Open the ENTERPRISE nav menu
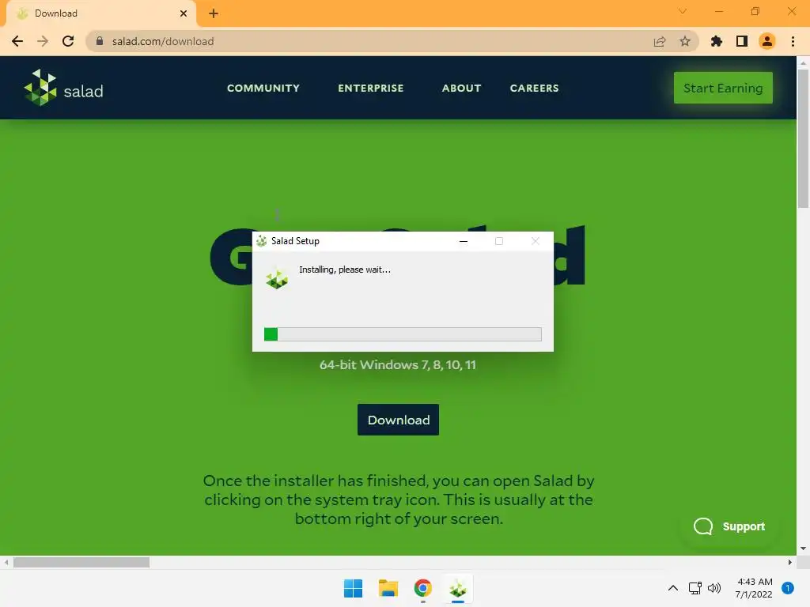The height and width of the screenshot is (607, 810). [x=371, y=89]
